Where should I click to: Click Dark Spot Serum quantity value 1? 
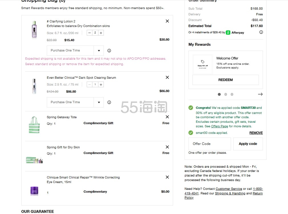(x=95, y=84)
